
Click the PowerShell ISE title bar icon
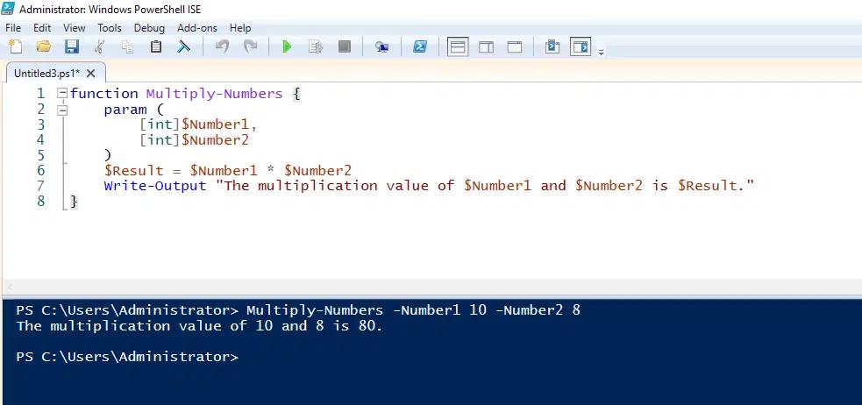pos(8,10)
